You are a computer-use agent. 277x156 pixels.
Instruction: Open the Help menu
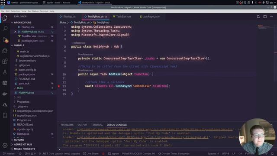[x=52, y=11]
